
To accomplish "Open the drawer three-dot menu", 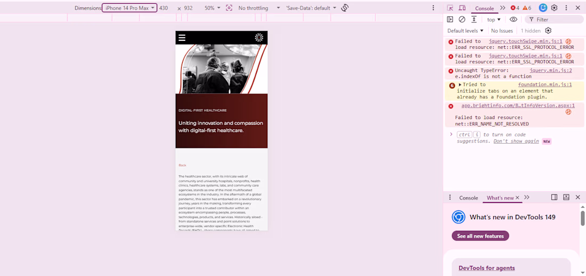I will click(x=450, y=197).
